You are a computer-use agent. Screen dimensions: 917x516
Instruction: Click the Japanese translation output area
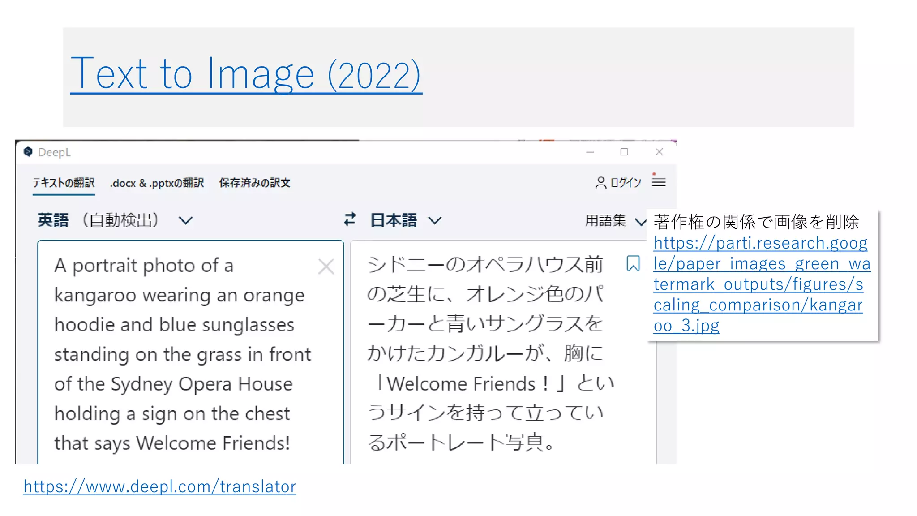[504, 352]
